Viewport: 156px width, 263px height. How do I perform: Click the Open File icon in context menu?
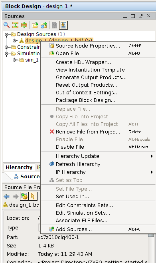(52, 53)
